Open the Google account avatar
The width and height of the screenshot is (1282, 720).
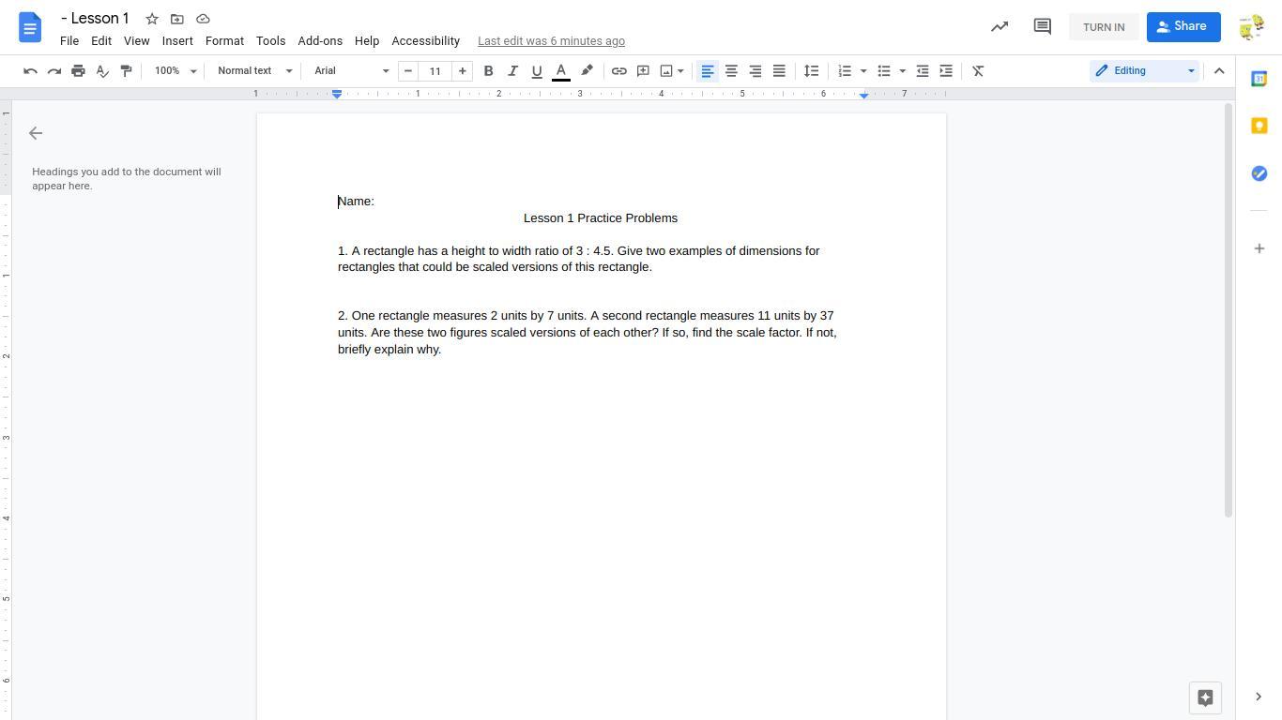click(1251, 27)
